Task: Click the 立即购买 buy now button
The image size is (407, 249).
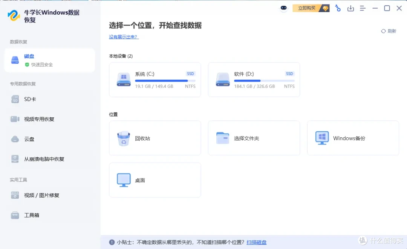Action: tap(311, 8)
